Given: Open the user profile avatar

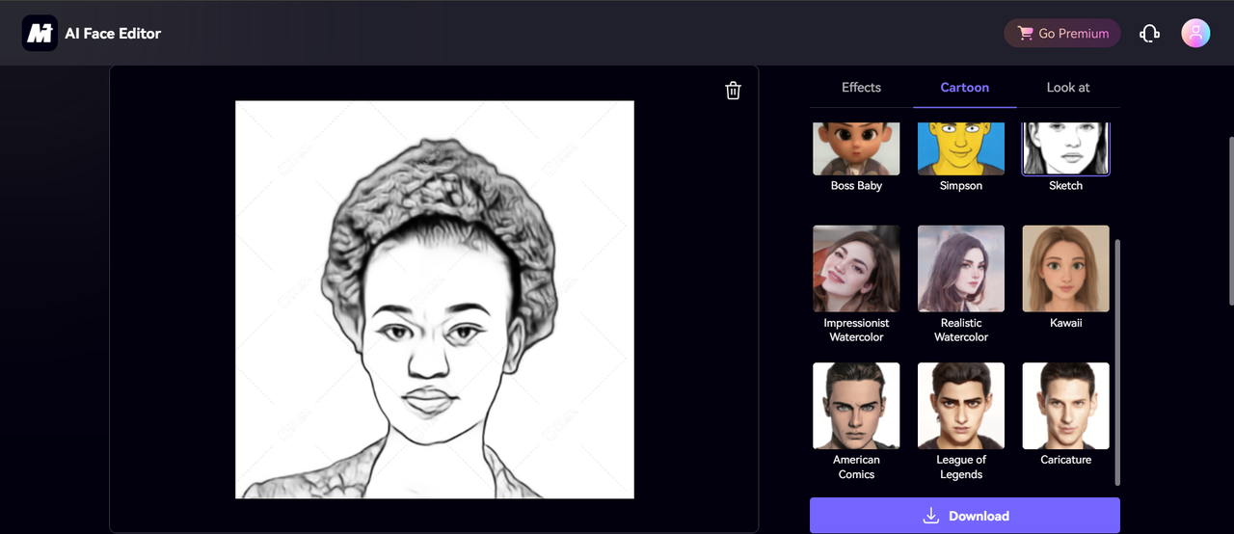Looking at the screenshot, I should point(1195,34).
